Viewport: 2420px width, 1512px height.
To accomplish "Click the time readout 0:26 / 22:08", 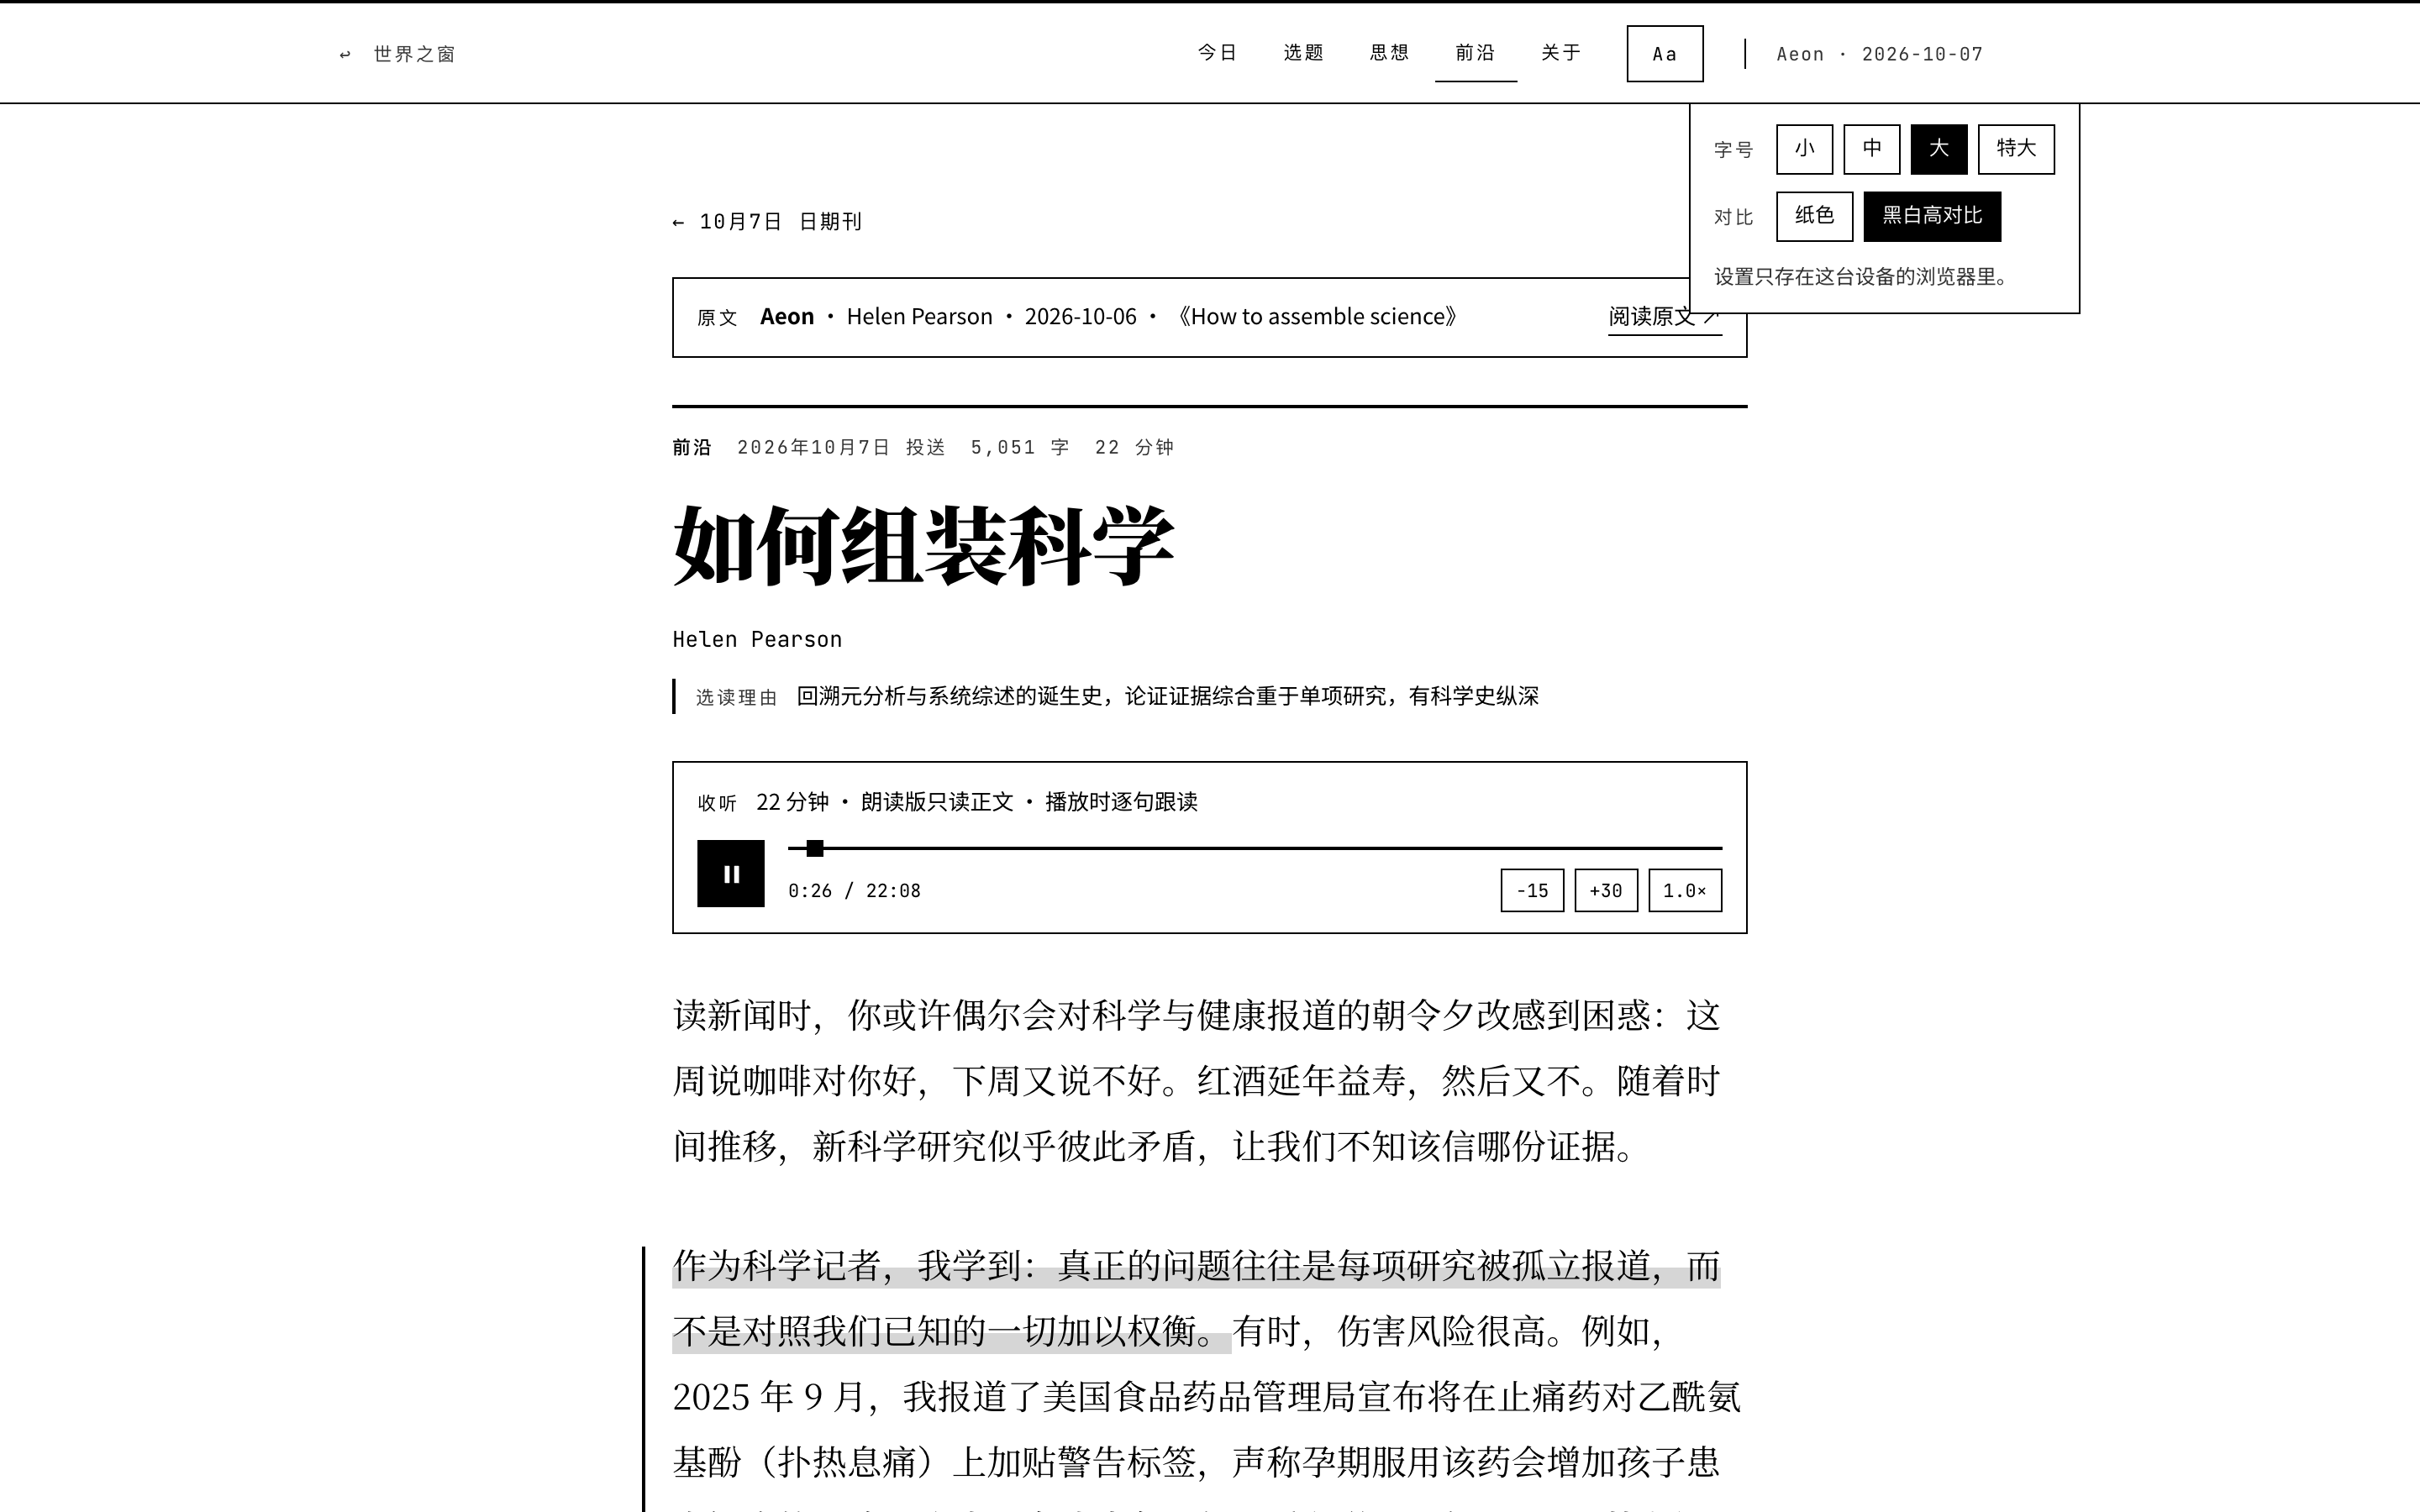I will click(854, 891).
